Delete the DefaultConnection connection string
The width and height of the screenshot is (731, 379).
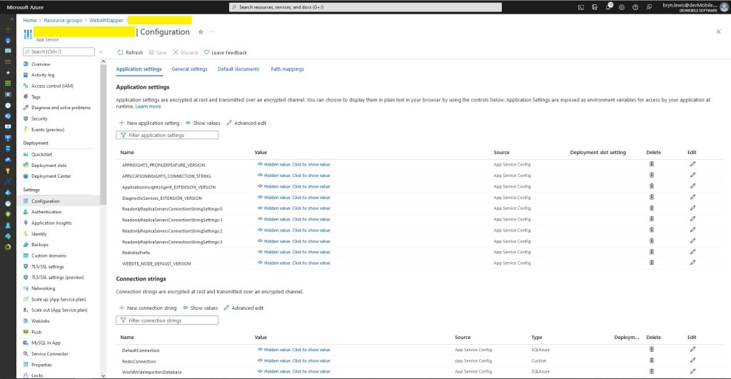[x=651, y=350]
